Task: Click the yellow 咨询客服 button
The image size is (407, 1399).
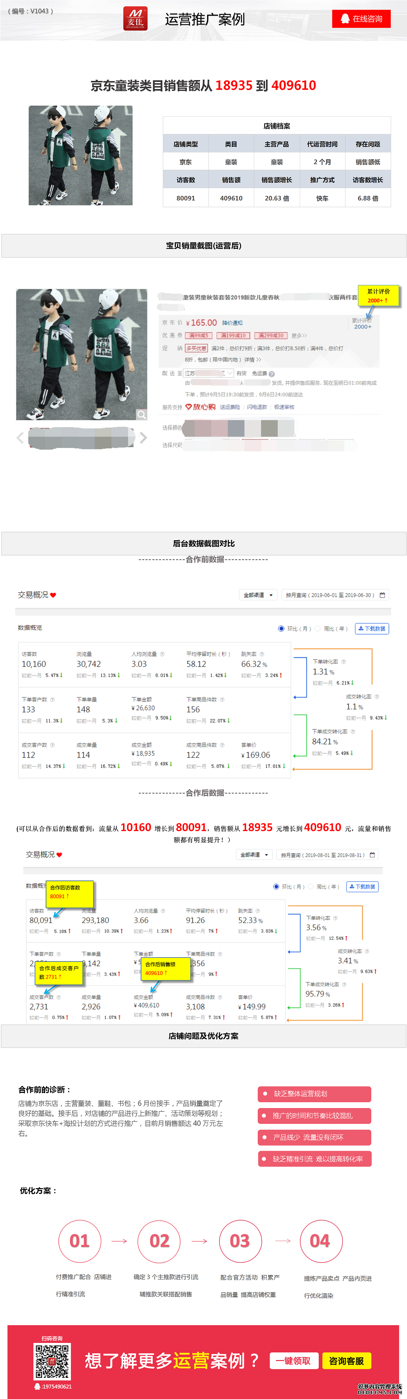Action: 347,1361
